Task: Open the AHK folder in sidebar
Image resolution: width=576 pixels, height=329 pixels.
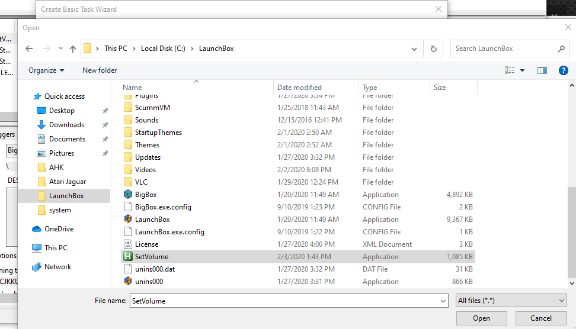Action: point(56,167)
